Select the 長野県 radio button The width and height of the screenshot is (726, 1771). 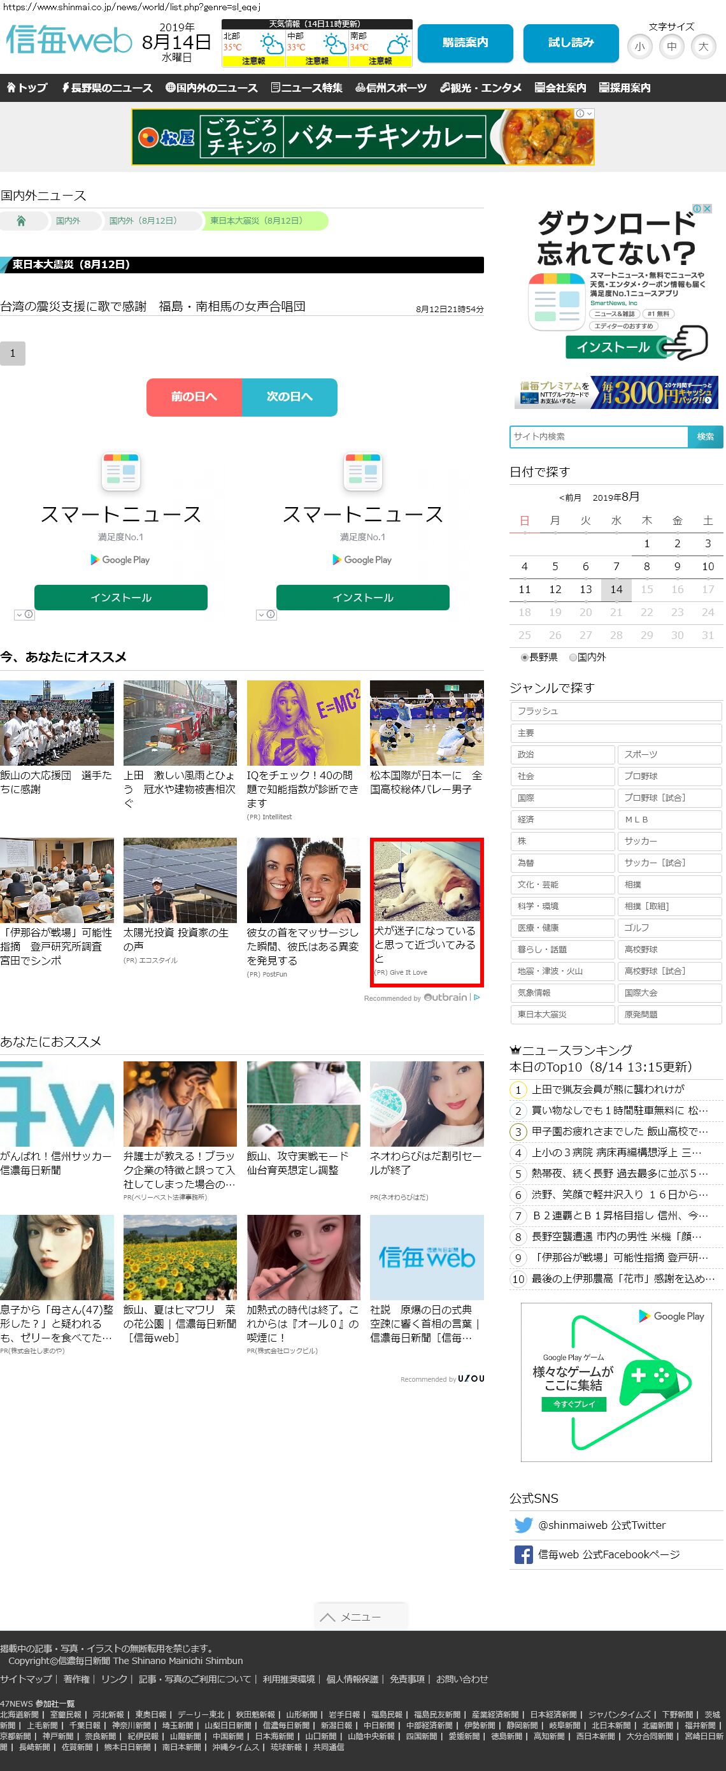click(525, 657)
